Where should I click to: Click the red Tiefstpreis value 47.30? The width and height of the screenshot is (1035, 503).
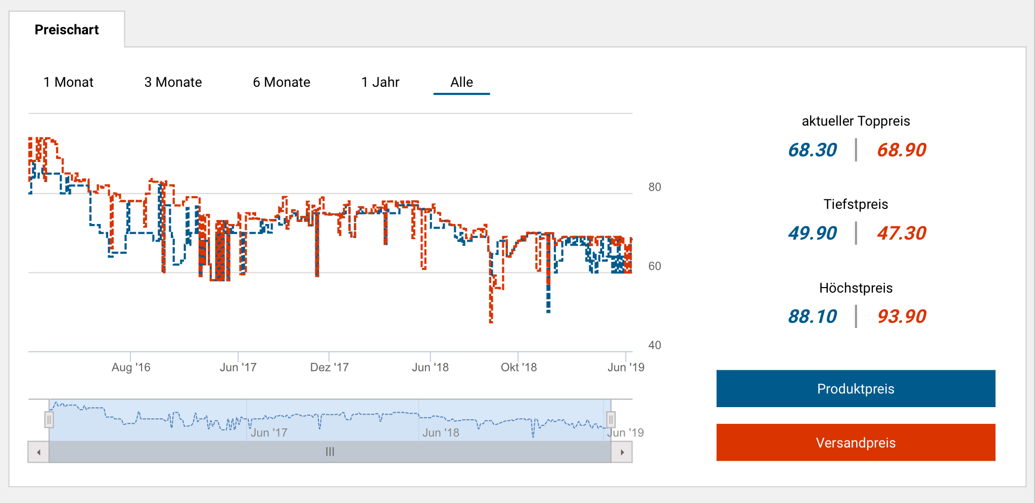tap(902, 233)
